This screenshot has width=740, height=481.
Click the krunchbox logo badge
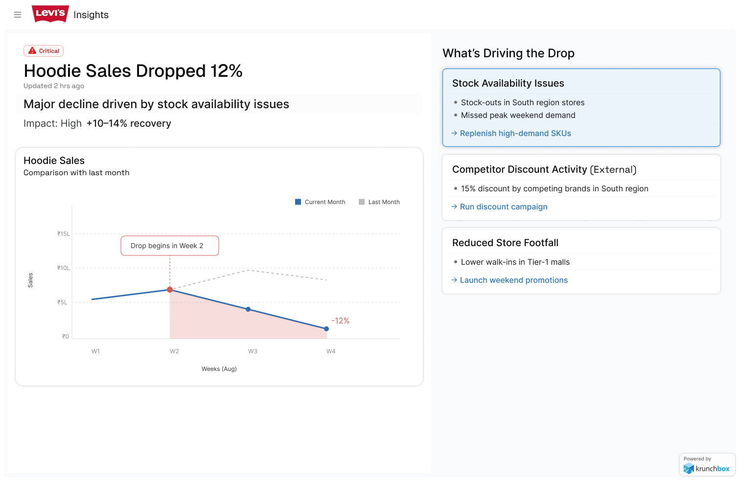707,464
